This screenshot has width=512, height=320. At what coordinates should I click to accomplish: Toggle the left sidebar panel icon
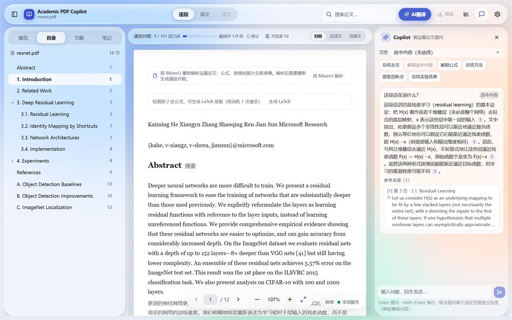point(14,14)
